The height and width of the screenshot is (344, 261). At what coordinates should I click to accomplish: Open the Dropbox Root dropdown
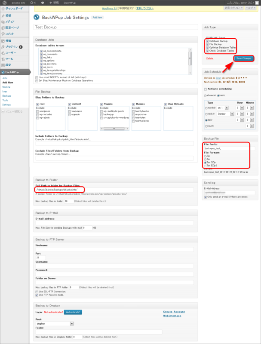(x=55, y=324)
